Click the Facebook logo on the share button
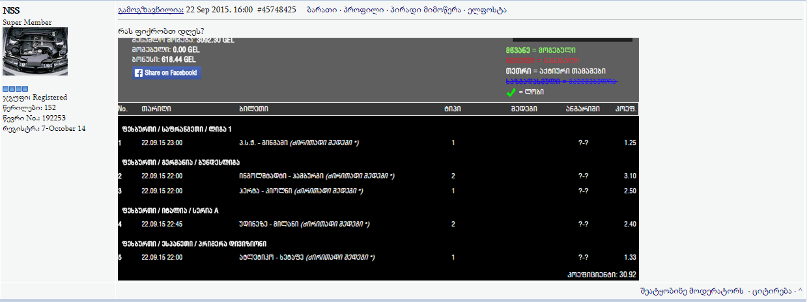The width and height of the screenshot is (809, 302). point(139,73)
